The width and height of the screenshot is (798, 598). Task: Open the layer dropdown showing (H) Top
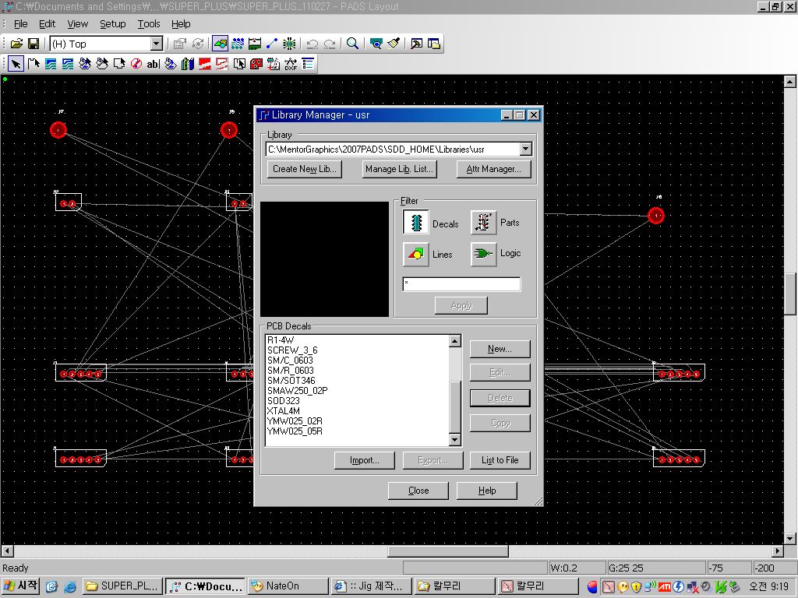coord(157,44)
